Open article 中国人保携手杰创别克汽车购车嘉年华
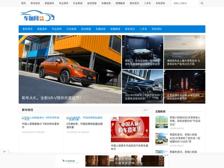The width and height of the screenshot is (224, 168). point(129,147)
